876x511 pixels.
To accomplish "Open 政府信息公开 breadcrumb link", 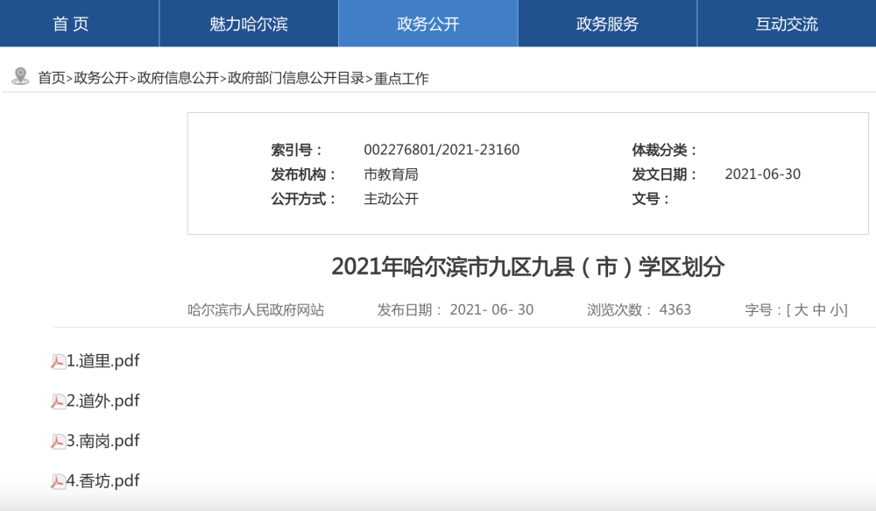I will (178, 78).
